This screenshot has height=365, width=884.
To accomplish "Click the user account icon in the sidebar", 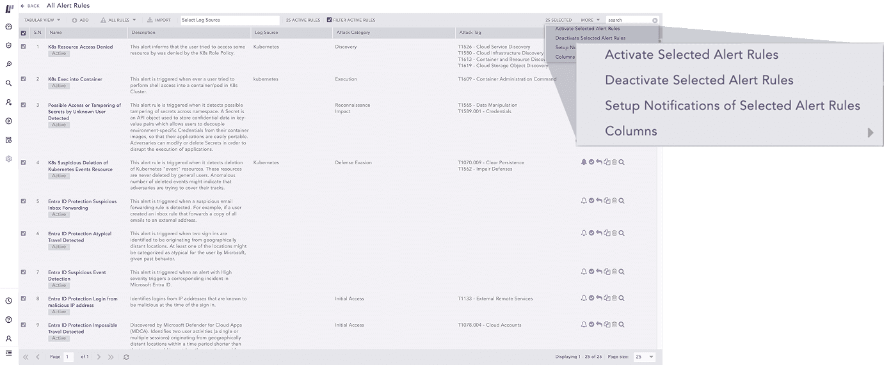I will 9,339.
